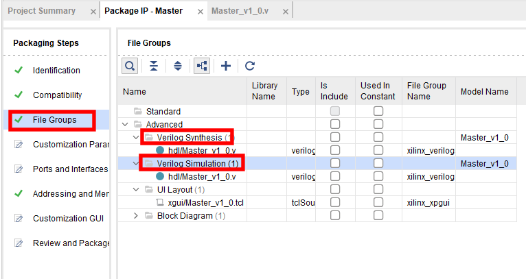
Task: Switch to the Project Summary tab
Action: click(x=42, y=11)
